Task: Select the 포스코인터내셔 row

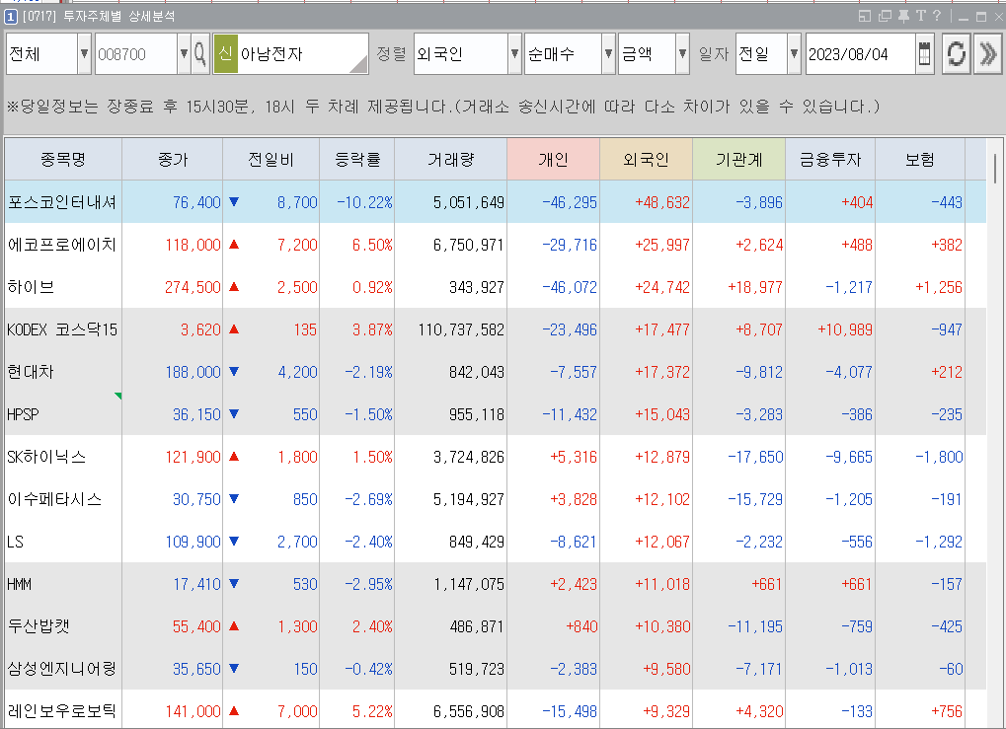Action: coord(496,202)
